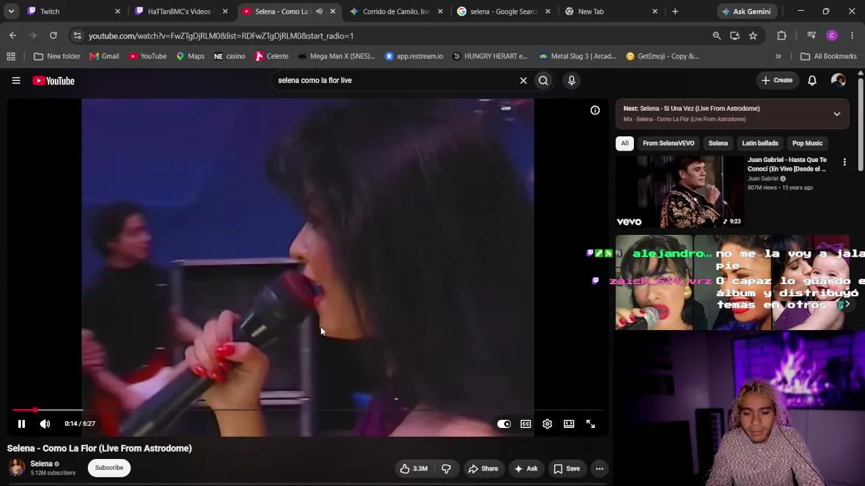
Task: Click the Share button
Action: 483,468
